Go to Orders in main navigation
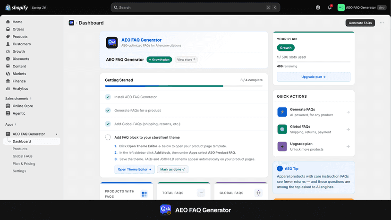The image size is (391, 220). [x=18, y=29]
